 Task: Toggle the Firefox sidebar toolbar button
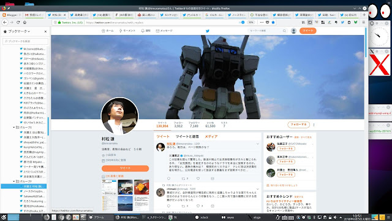310,22
